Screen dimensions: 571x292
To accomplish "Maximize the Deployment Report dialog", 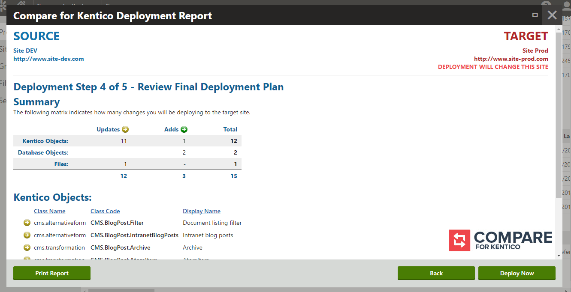I will [x=535, y=15].
